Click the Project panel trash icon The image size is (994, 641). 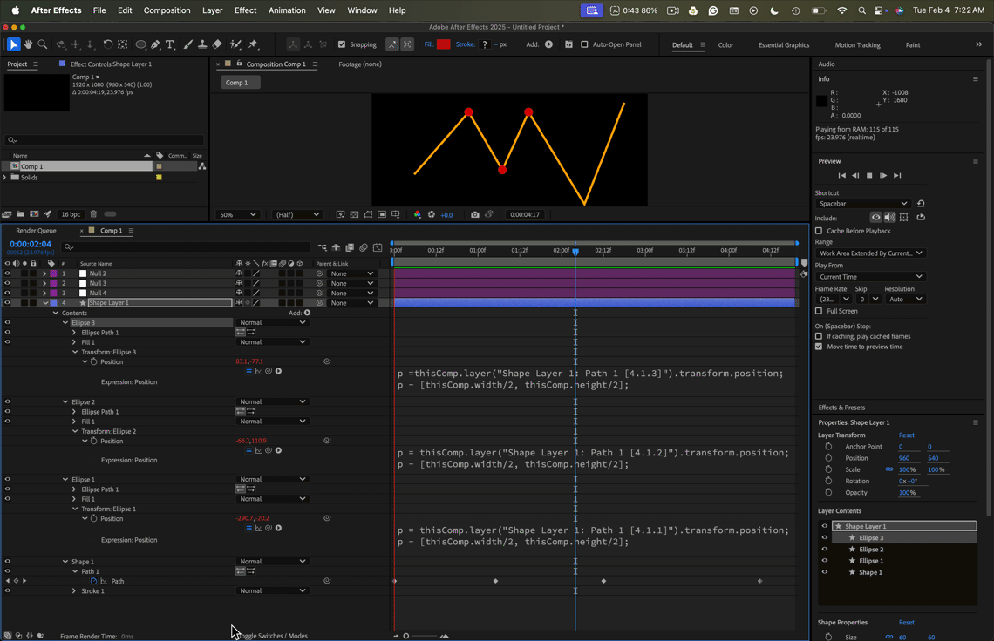pyautogui.click(x=93, y=214)
